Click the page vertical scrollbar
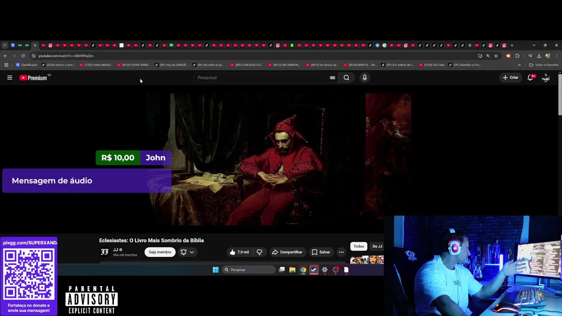The image size is (562, 316). coord(560,94)
